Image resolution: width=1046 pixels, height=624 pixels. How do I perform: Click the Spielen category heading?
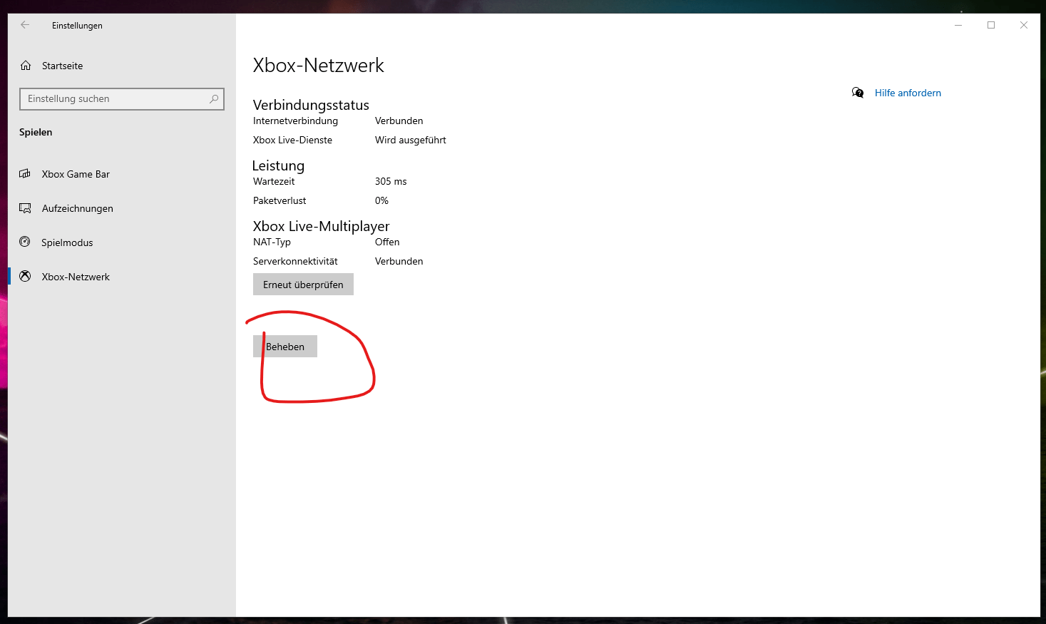[36, 132]
